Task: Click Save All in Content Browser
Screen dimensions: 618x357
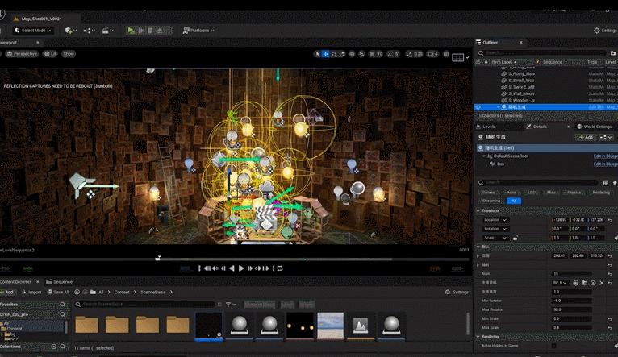Action: (58, 292)
